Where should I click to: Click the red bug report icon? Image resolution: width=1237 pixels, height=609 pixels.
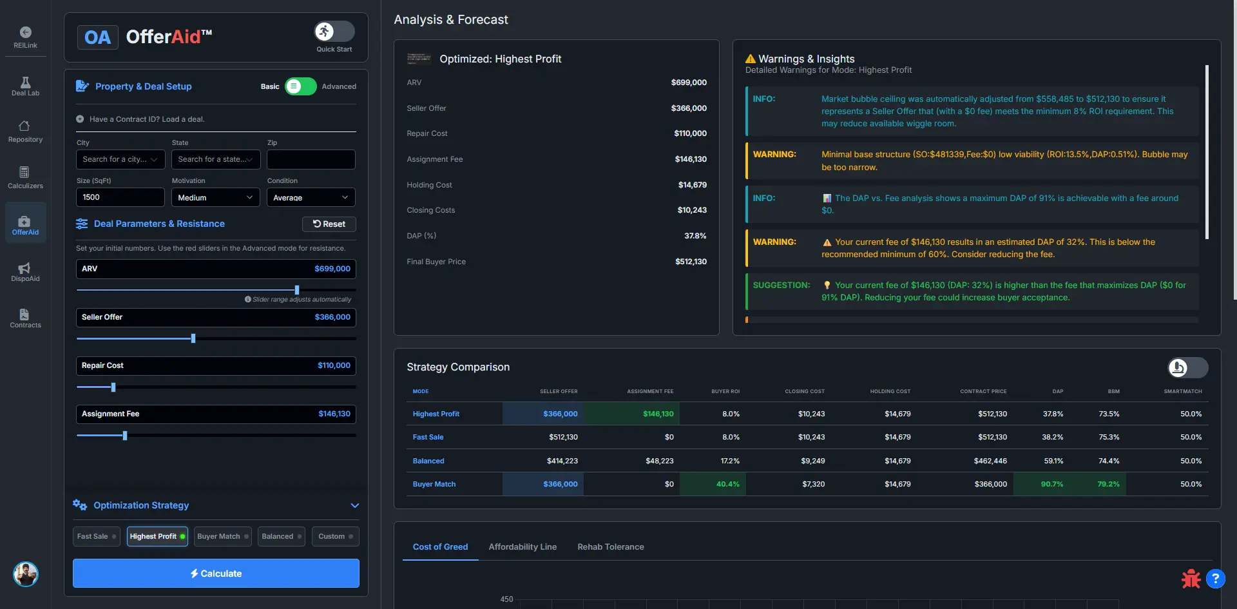(x=1191, y=579)
